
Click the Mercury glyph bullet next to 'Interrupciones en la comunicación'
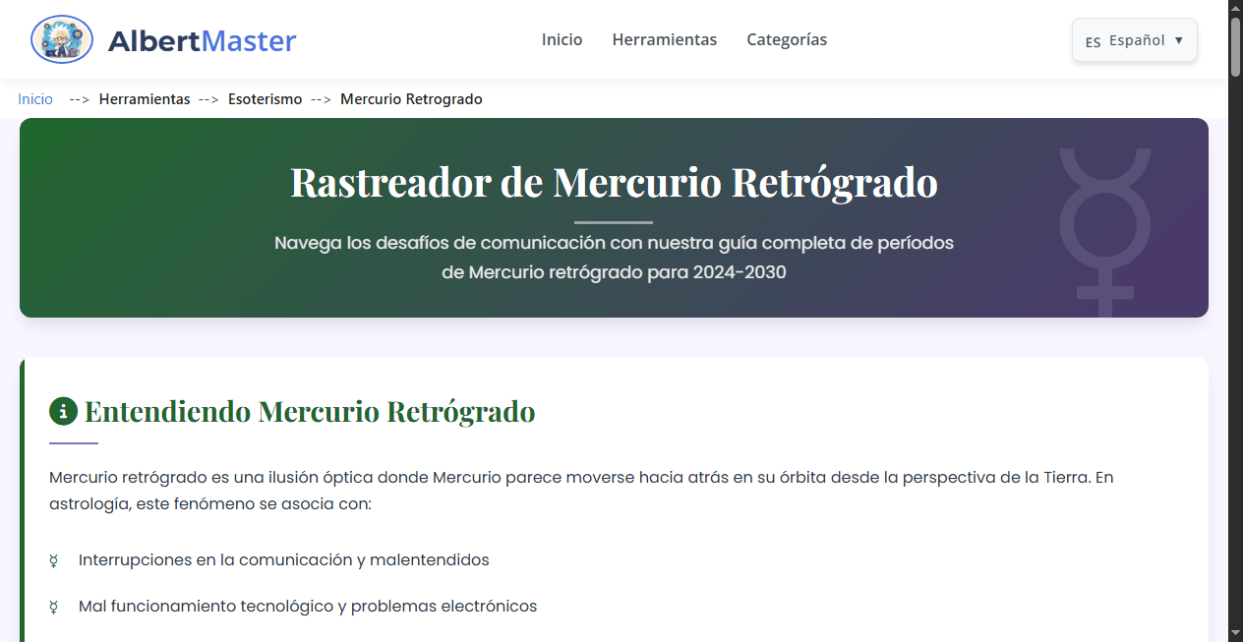(52, 560)
